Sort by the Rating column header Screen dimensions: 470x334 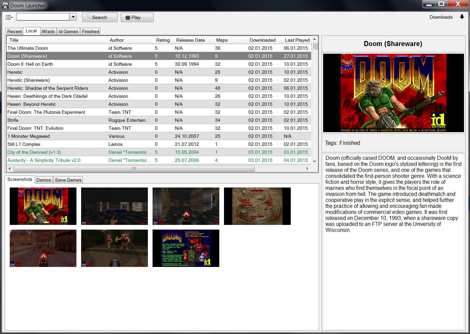click(164, 40)
